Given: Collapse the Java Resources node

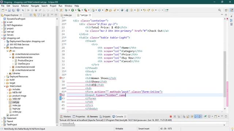Looking at the screenshot, I should pyautogui.click(x=5, y=48).
